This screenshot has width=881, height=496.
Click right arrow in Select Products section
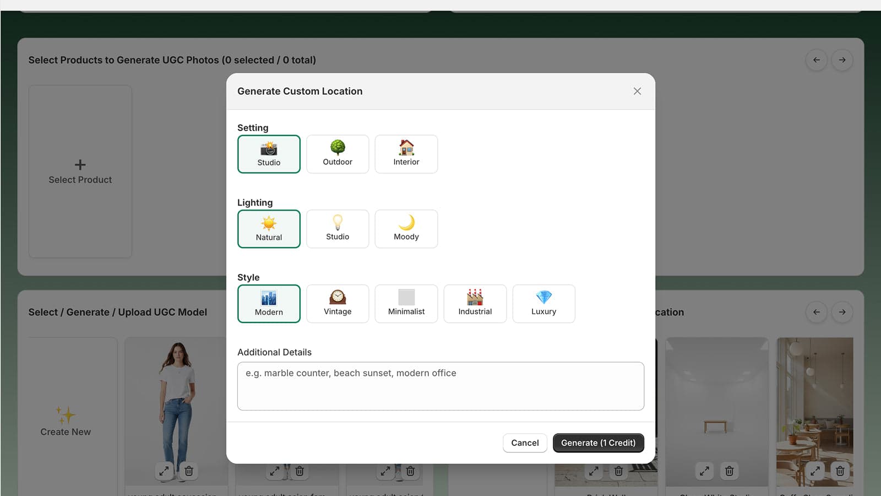(841, 60)
